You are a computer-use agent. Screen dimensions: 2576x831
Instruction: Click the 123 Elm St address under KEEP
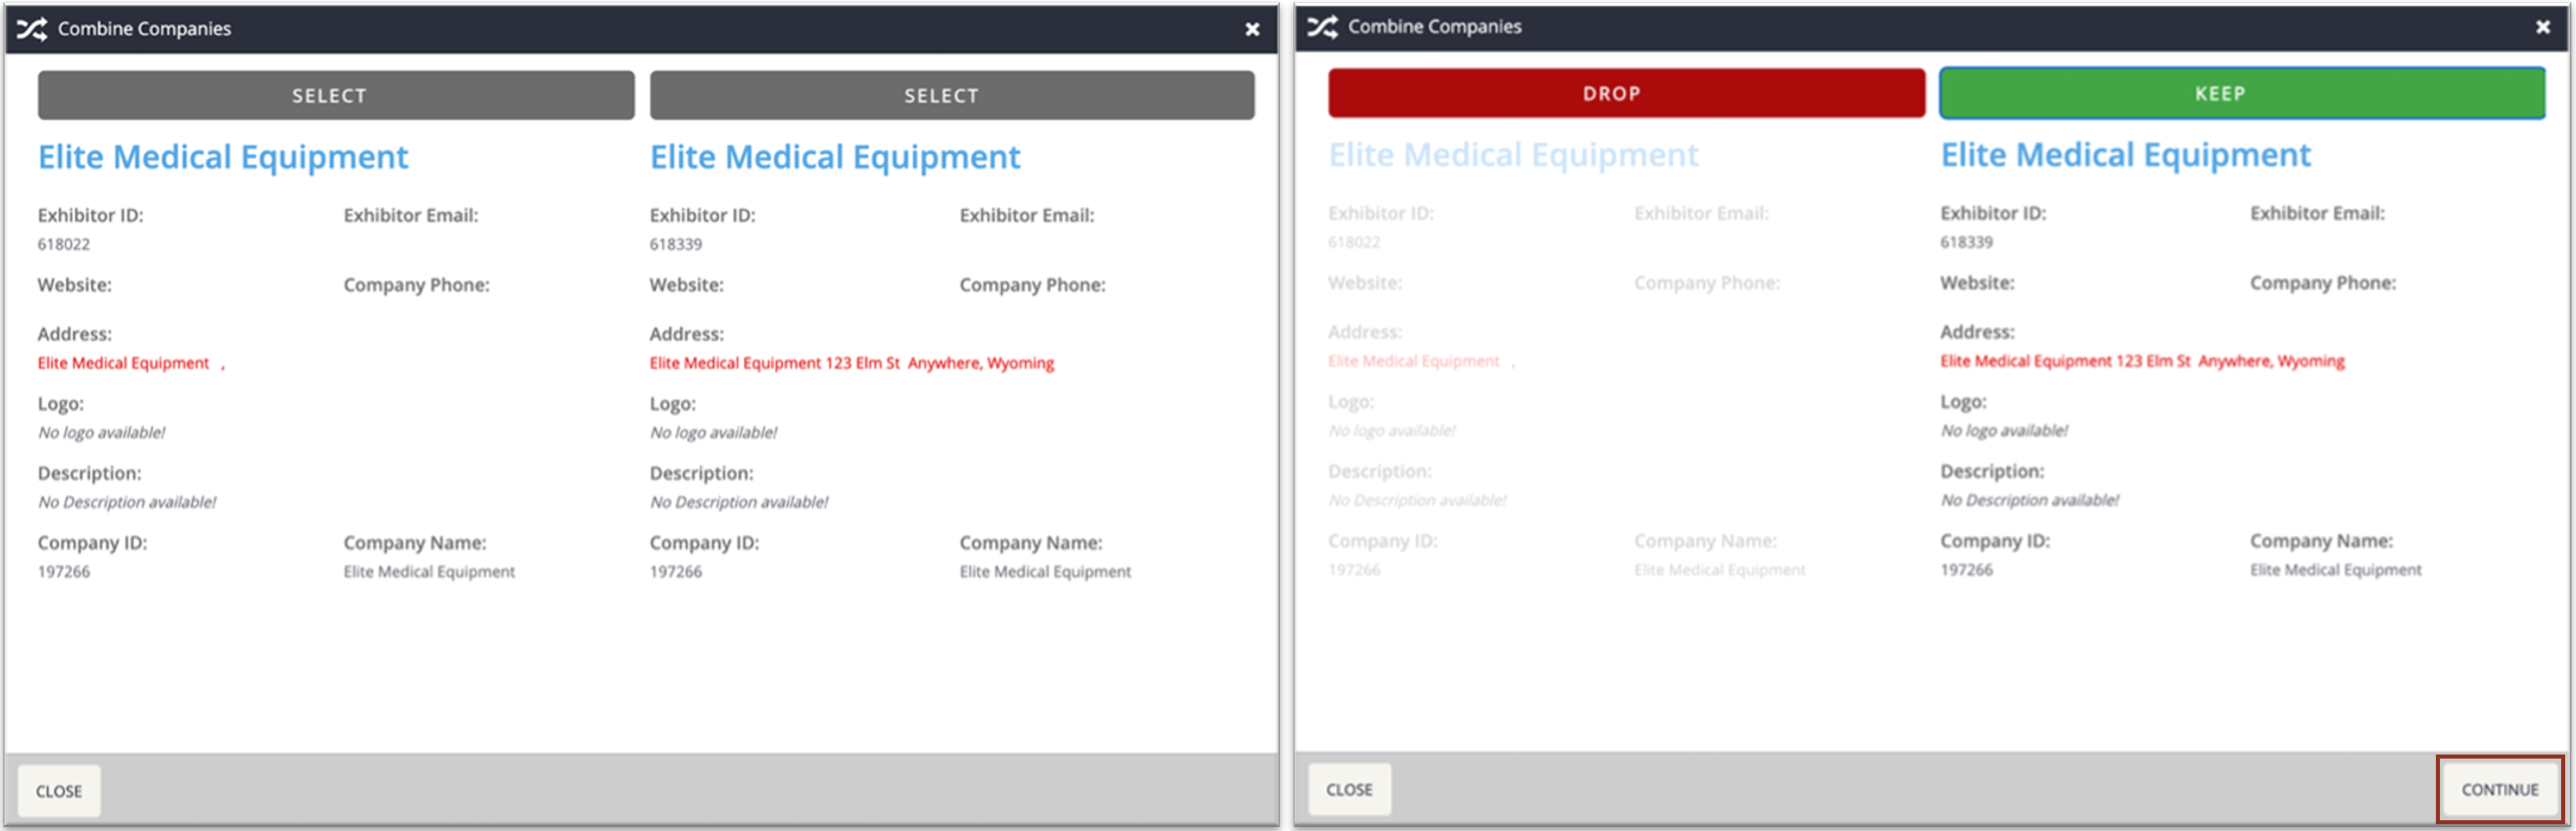click(x=2142, y=361)
